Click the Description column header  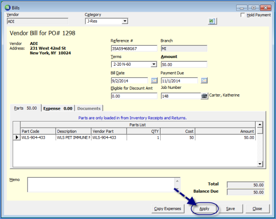[73, 131]
